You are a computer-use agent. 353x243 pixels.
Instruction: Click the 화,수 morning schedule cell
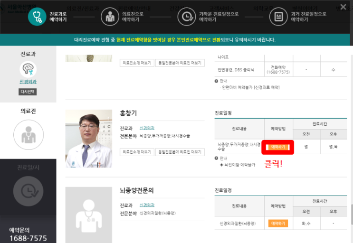click(x=306, y=224)
